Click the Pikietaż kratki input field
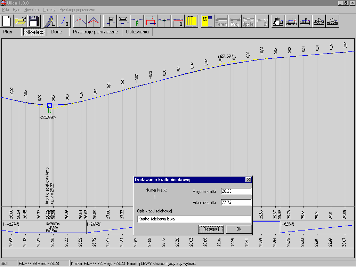The image size is (356, 267). tap(236, 202)
